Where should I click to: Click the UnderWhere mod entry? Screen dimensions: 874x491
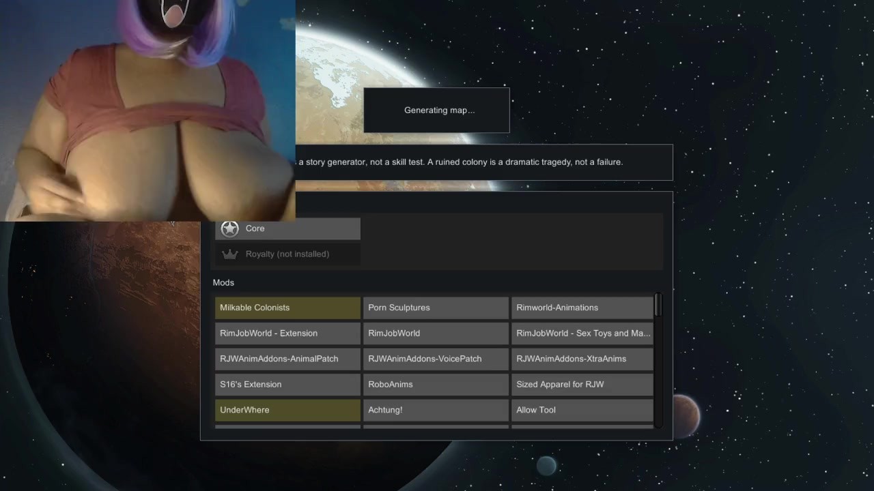click(x=287, y=410)
